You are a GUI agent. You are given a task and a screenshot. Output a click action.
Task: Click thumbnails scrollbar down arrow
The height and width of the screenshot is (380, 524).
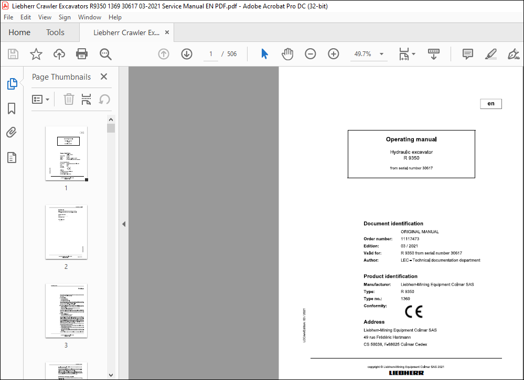pos(111,375)
